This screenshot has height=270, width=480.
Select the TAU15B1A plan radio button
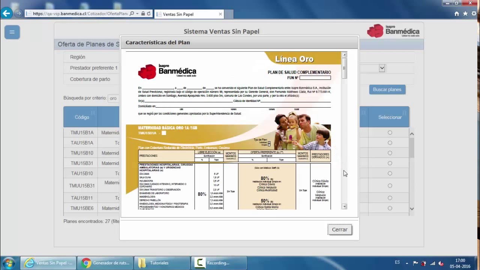[390, 142]
